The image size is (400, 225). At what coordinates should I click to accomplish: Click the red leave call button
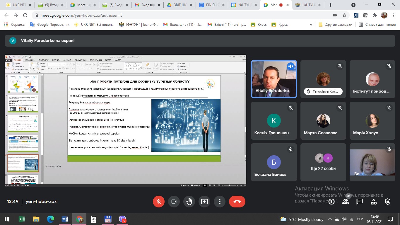pos(237,202)
